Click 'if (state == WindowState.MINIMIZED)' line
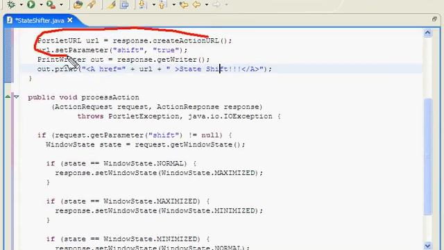444x250 pixels. click(128, 239)
